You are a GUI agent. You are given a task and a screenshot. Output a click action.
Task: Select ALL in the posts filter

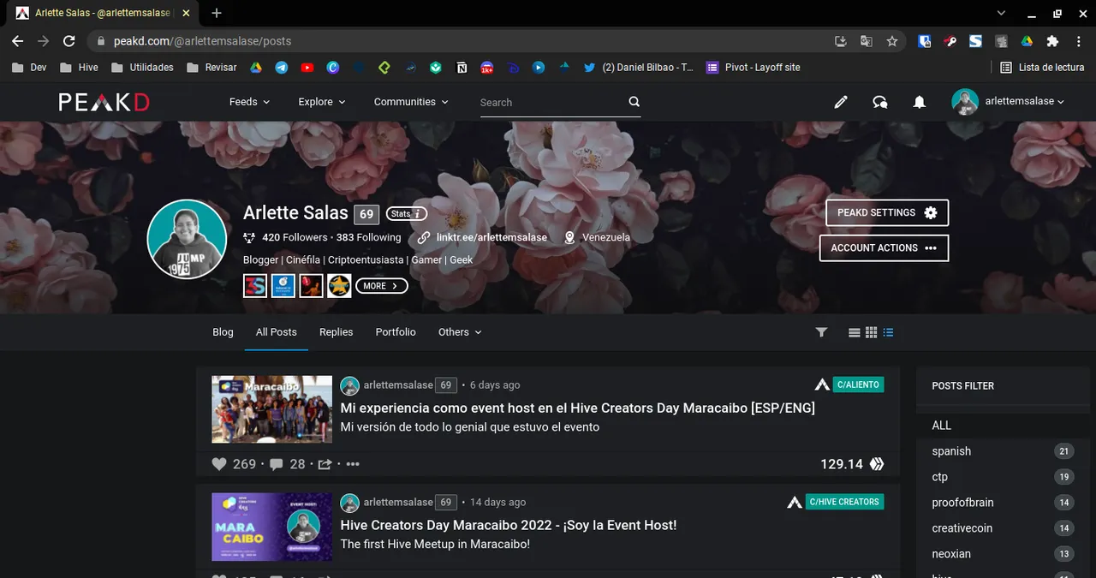pyautogui.click(x=941, y=426)
